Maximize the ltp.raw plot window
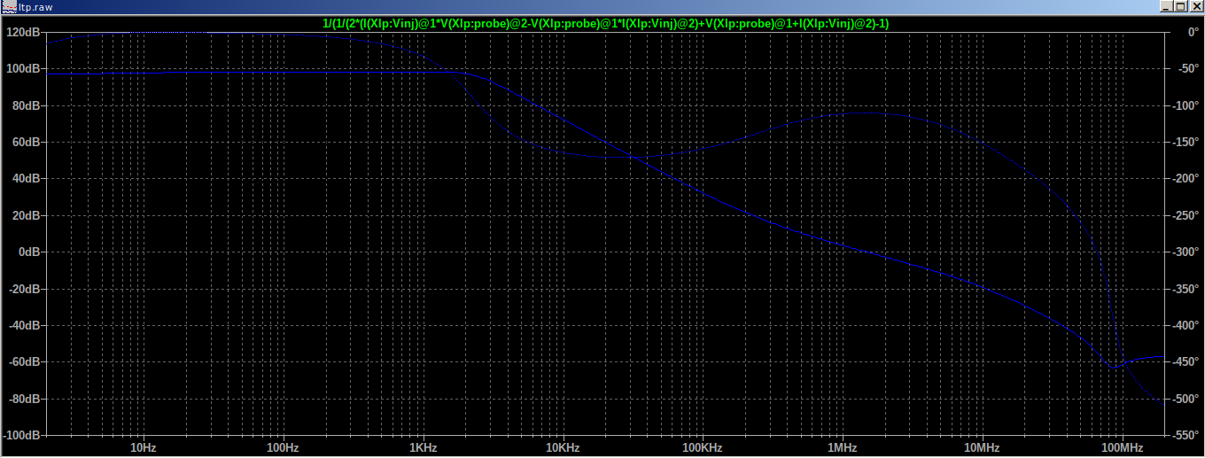 (1180, 7)
